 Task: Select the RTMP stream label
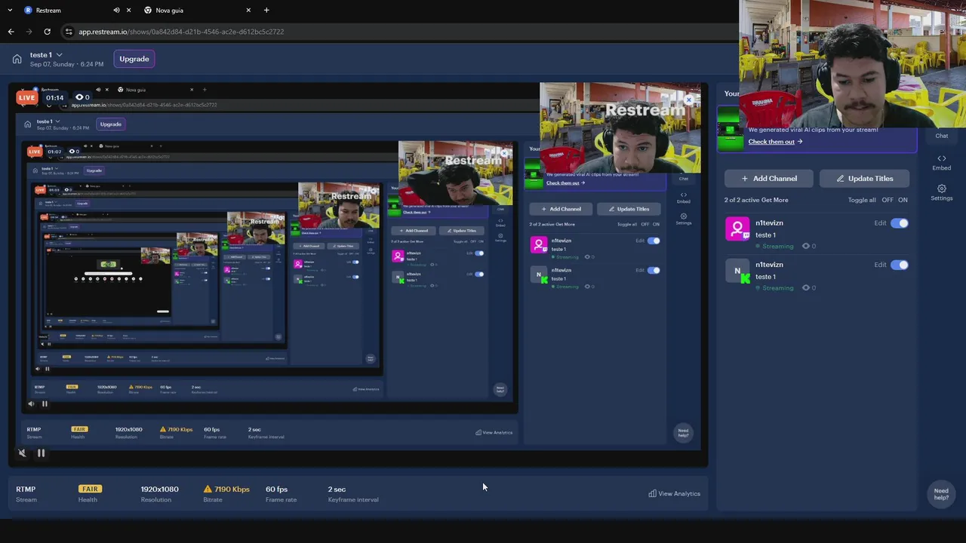26,489
